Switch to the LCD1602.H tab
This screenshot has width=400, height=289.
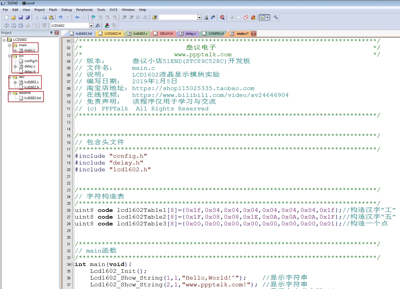point(110,34)
